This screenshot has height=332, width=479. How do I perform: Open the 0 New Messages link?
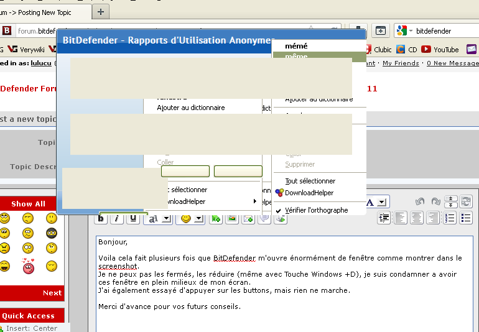tap(453, 63)
